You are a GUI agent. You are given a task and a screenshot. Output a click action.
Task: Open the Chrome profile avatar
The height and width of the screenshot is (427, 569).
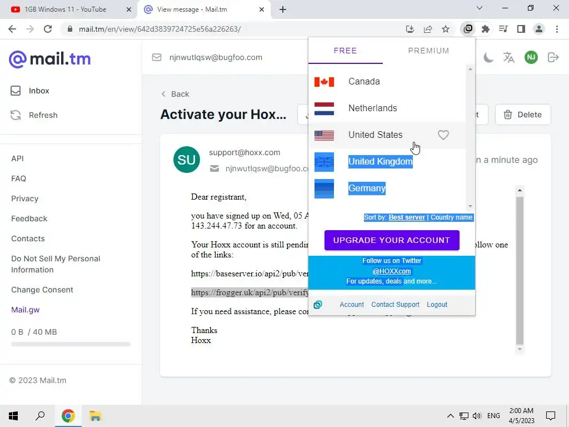click(x=539, y=29)
